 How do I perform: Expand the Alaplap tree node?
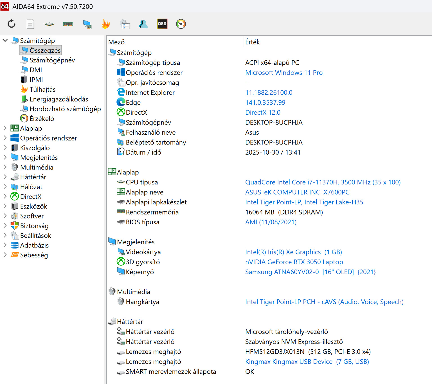coord(5,128)
